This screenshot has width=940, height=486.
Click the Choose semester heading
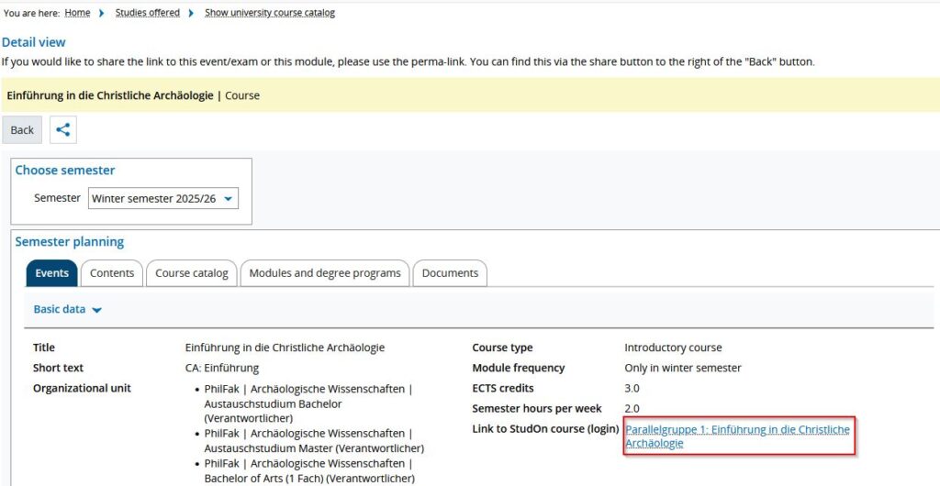[x=65, y=170]
